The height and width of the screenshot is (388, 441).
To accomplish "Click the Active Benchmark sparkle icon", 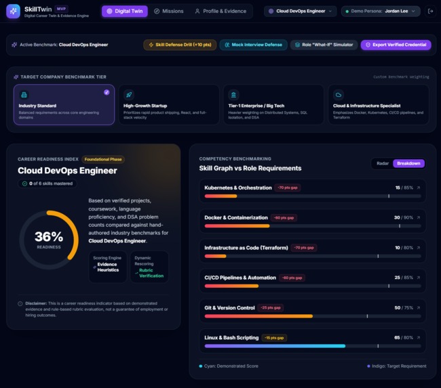I will (14, 45).
